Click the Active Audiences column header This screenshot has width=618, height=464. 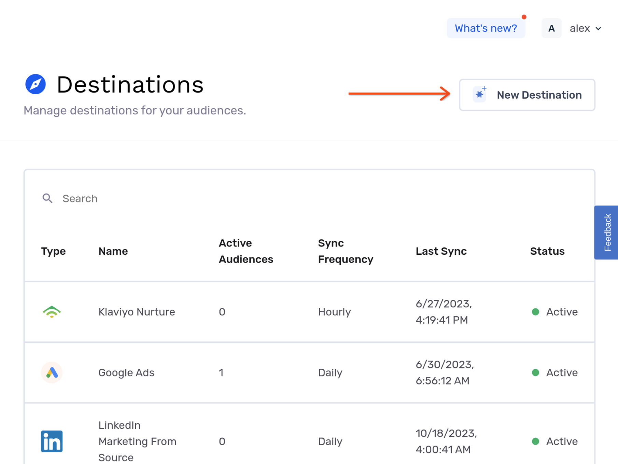tap(246, 251)
